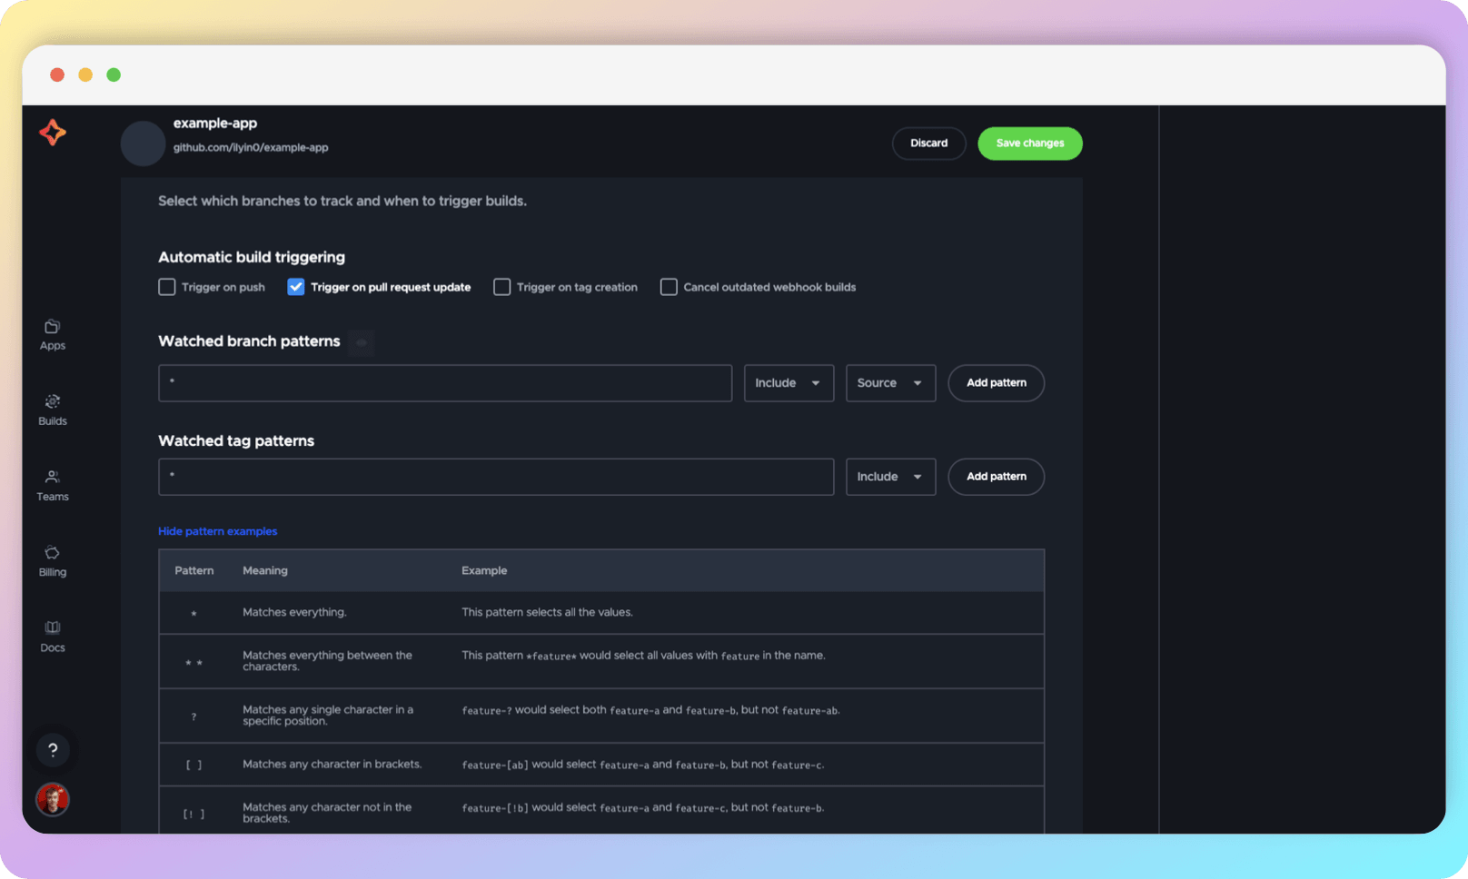Viewport: 1468px width, 879px height.
Task: Discard pending changes
Action: pos(928,143)
